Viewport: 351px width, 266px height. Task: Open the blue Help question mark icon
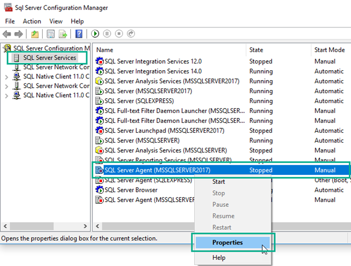coord(79,34)
